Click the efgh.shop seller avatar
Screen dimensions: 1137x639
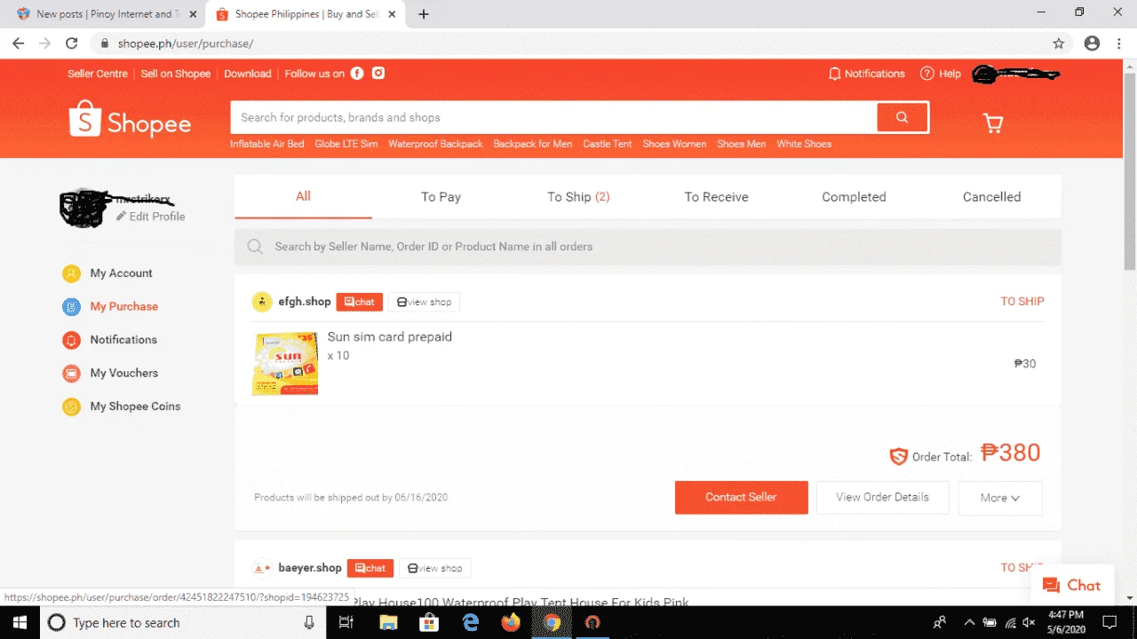[x=261, y=302]
